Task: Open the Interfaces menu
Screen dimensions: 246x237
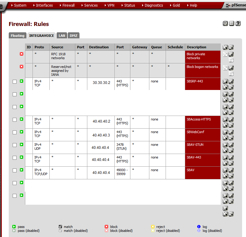Action: [x=43, y=5]
